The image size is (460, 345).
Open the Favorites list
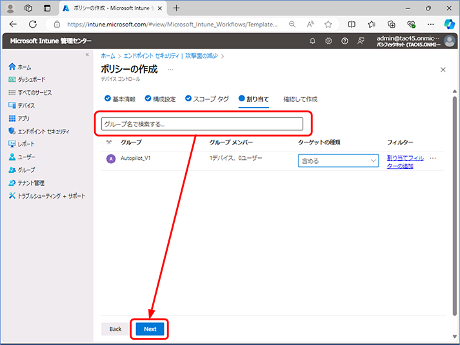click(372, 25)
